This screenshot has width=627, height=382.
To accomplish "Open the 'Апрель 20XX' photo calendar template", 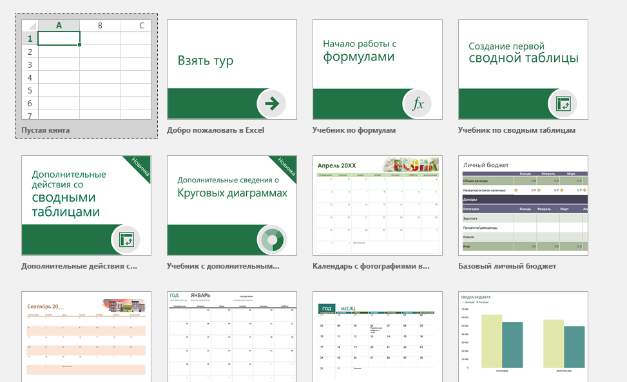I will [378, 205].
